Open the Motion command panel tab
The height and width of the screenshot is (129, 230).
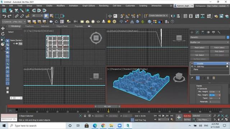pyautogui.click(x=208, y=32)
